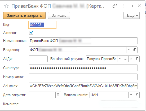
Task: Click the Записать button
Action: [x=59, y=15]
